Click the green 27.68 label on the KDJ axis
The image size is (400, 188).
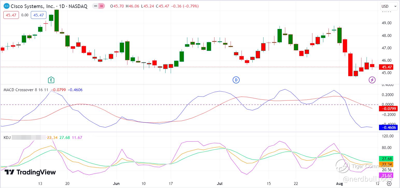click(386, 159)
